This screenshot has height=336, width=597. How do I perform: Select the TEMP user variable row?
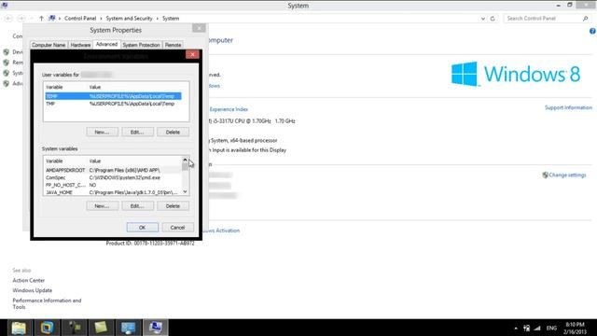(x=114, y=96)
